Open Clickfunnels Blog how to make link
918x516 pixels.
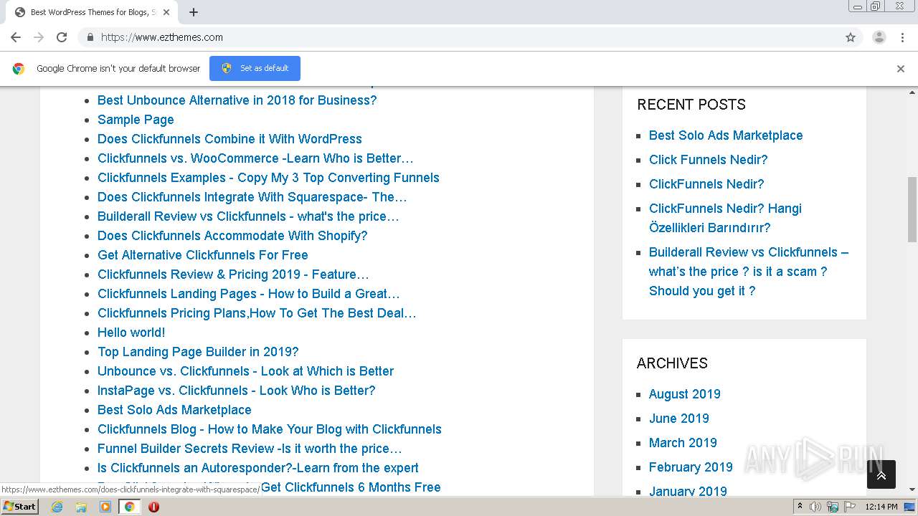269,429
